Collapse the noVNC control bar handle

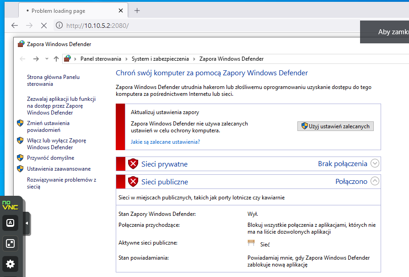pos(27,223)
